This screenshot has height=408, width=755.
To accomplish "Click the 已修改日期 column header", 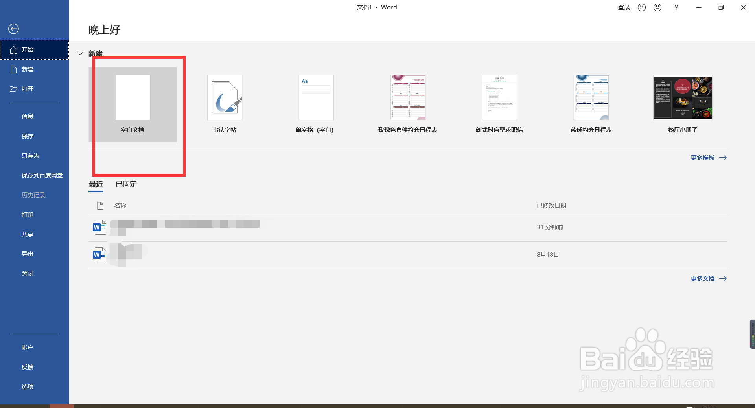I will click(552, 206).
